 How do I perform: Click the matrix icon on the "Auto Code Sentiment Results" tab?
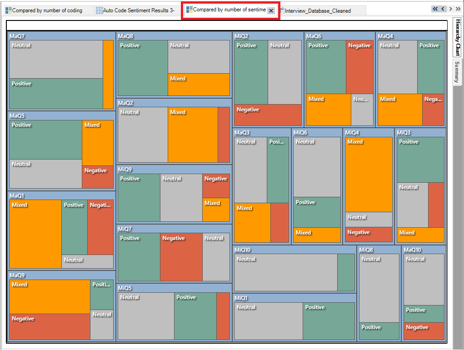100,10
